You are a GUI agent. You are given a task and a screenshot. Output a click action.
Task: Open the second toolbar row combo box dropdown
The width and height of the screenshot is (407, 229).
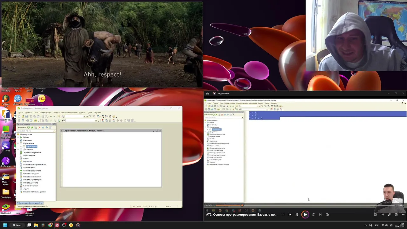pyautogui.click(x=96, y=121)
